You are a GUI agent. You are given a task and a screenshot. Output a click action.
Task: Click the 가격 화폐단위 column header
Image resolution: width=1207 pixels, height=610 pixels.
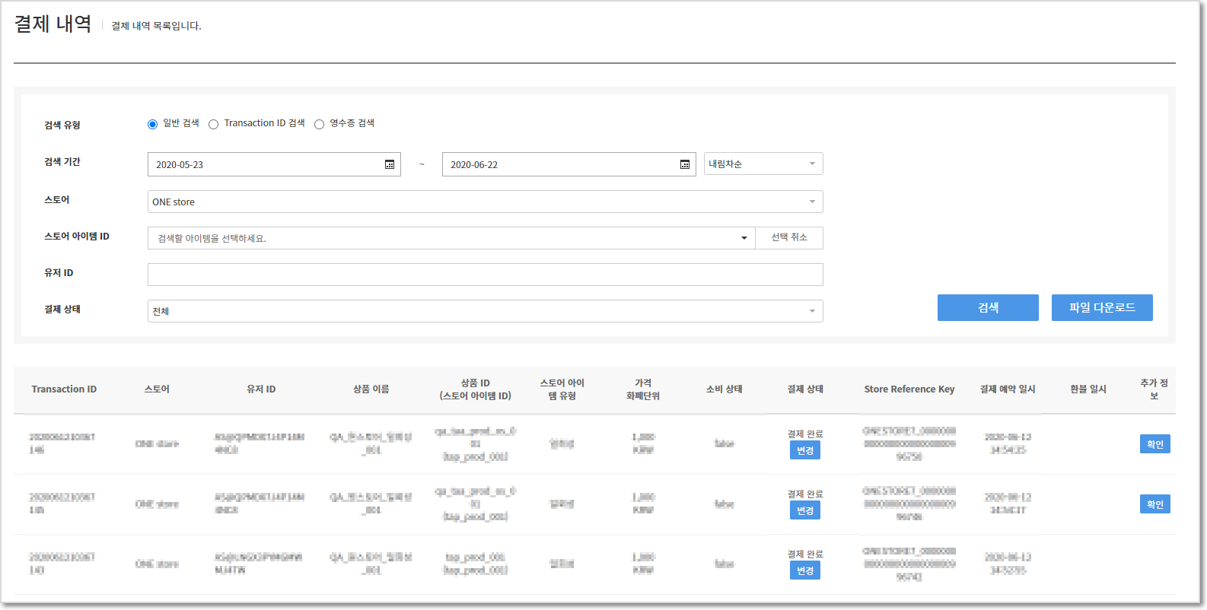pos(643,389)
